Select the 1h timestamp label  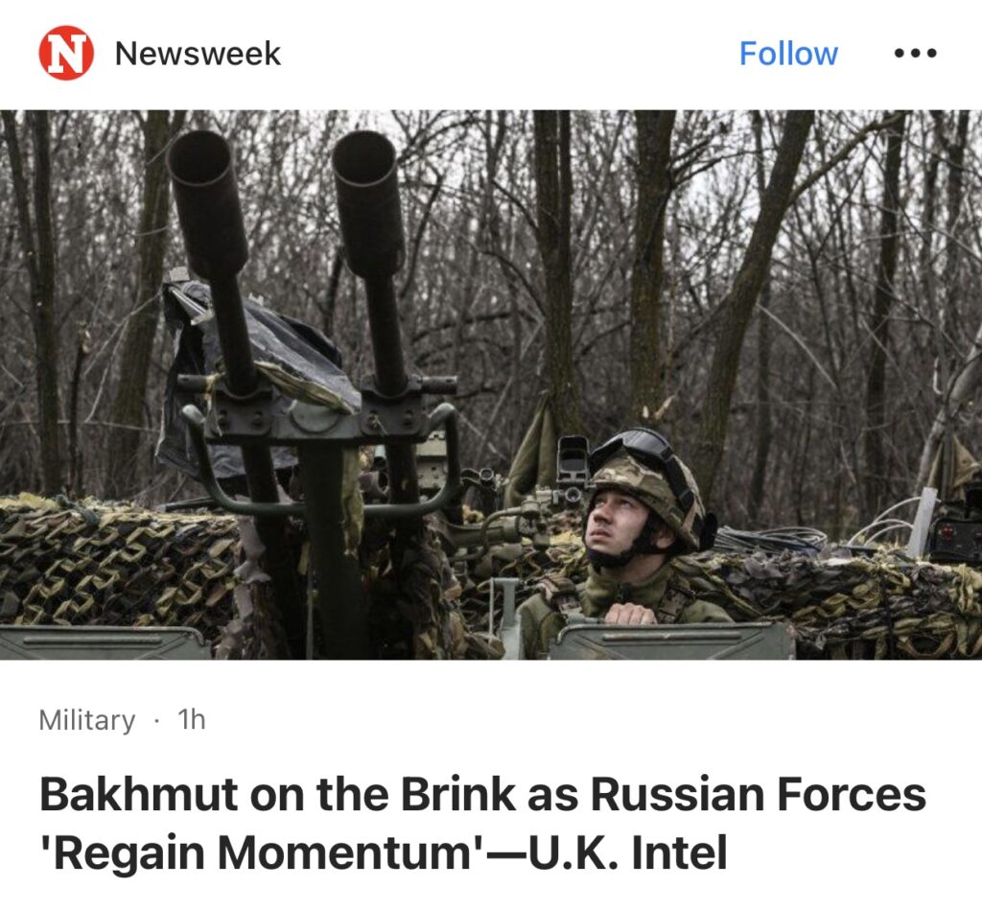[x=192, y=719]
